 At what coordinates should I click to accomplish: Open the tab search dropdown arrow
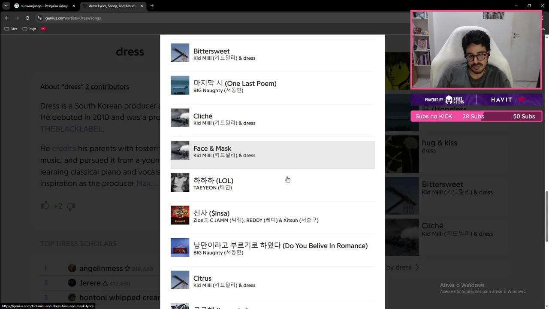point(6,6)
